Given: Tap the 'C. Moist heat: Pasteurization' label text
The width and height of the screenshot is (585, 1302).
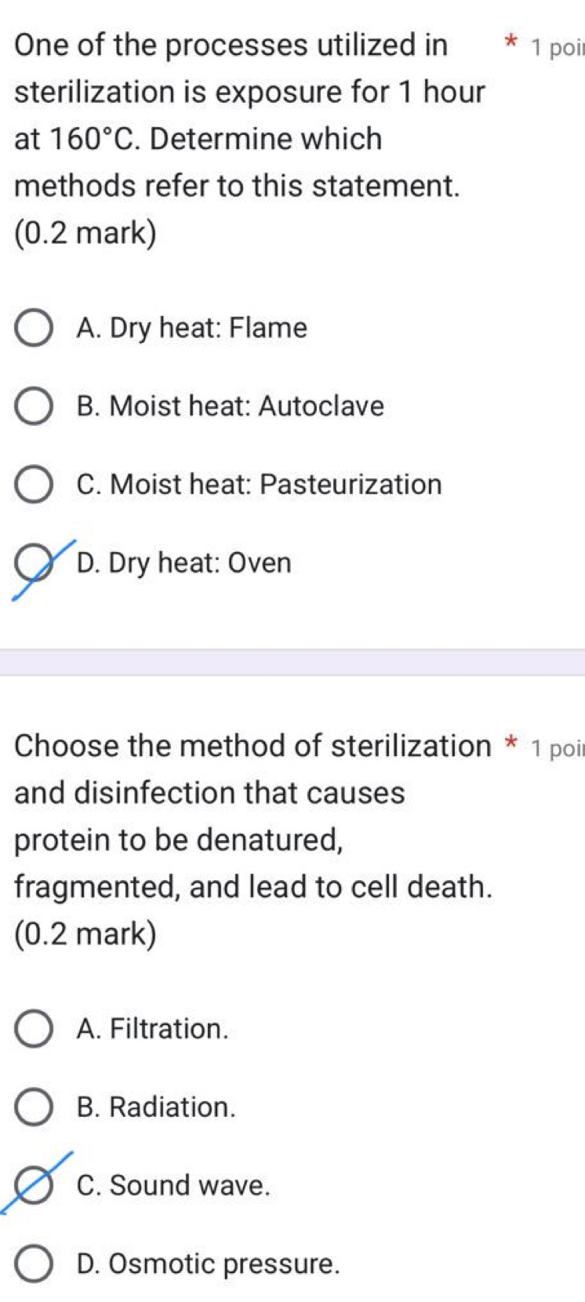Looking at the screenshot, I should pyautogui.click(x=259, y=485).
